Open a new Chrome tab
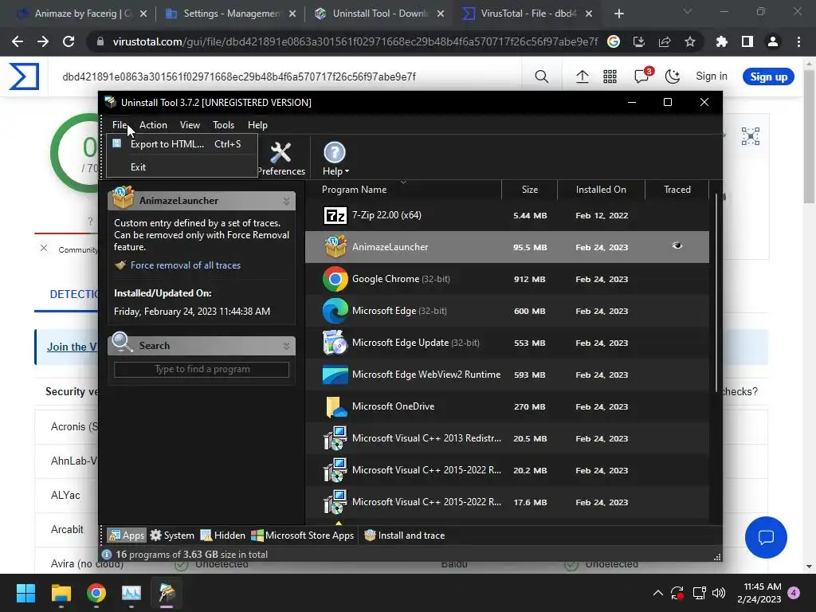The image size is (816, 612). click(x=618, y=14)
